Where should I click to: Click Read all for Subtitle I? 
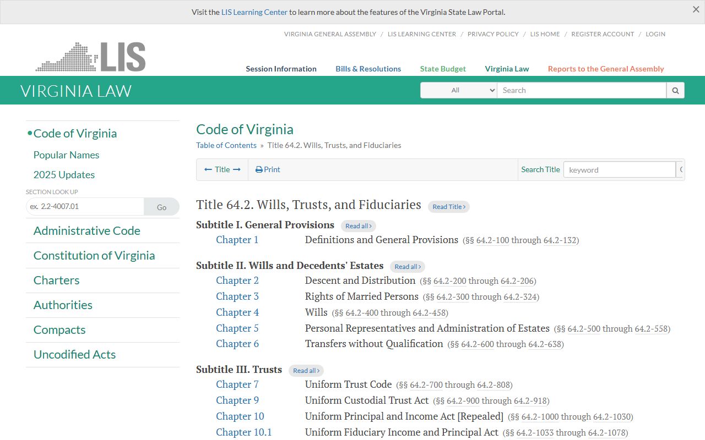coord(359,226)
